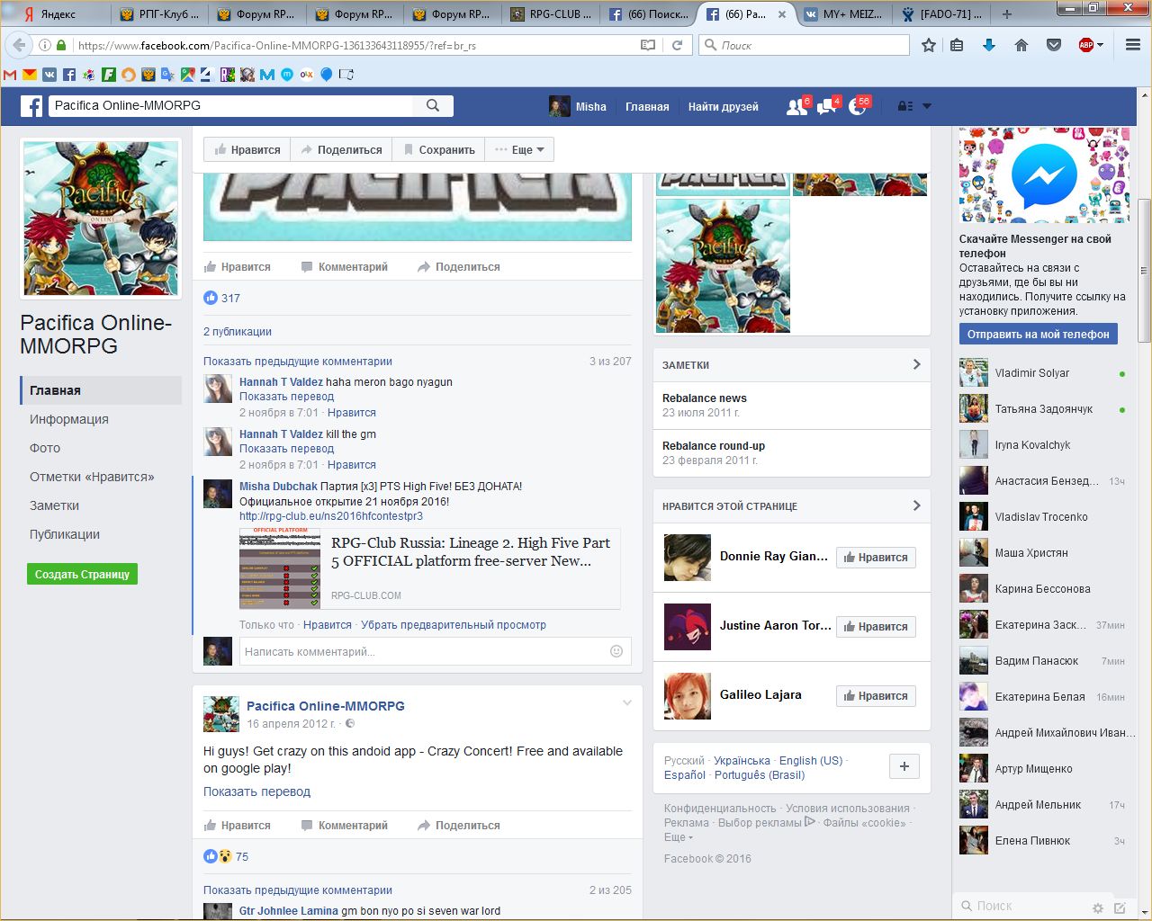Open a new browser tab with plus button
The width and height of the screenshot is (1152, 921).
pos(1006,14)
